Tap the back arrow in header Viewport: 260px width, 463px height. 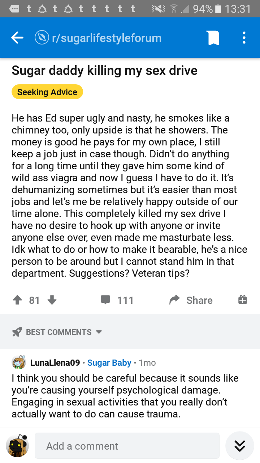click(17, 38)
